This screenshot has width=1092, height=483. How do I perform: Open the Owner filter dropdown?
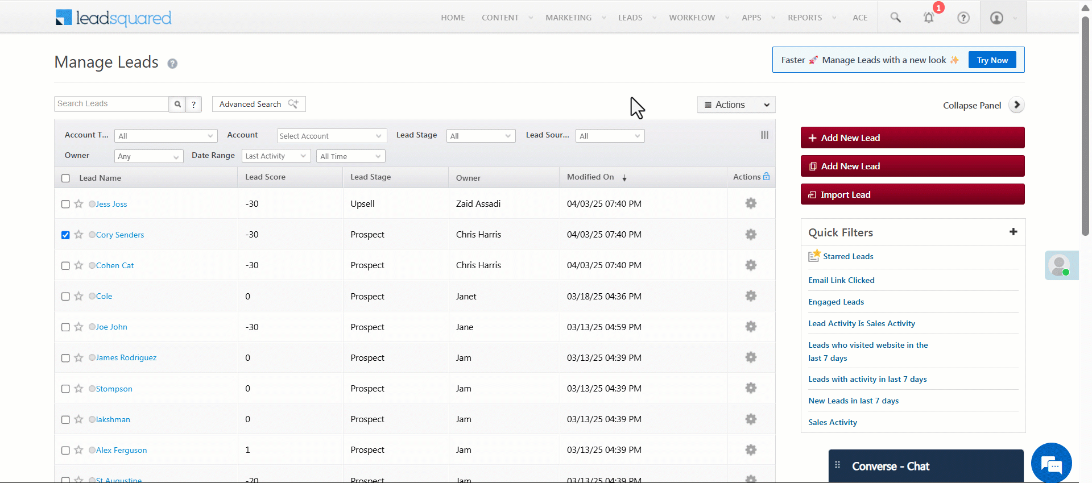click(148, 156)
